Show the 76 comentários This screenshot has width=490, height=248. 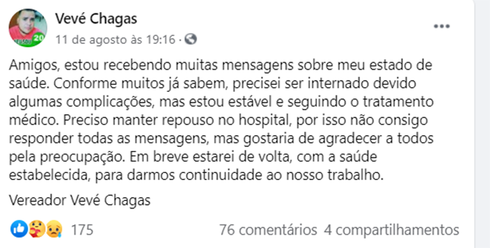click(x=268, y=230)
